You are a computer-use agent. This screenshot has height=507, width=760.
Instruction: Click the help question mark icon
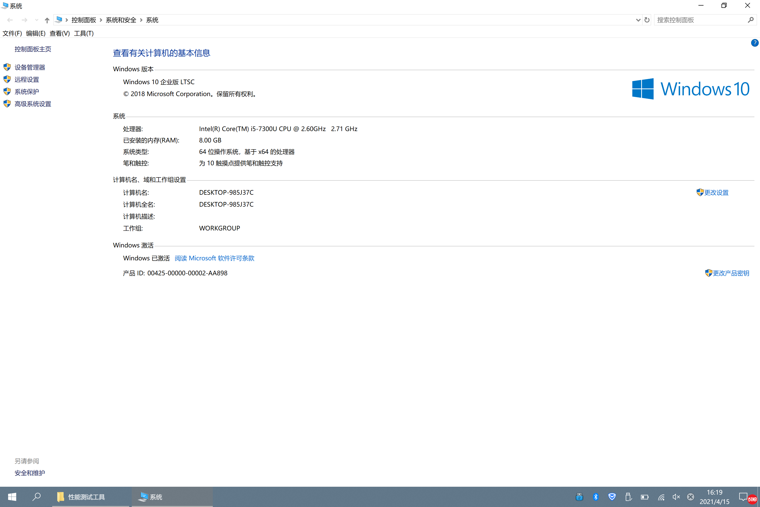[754, 43]
